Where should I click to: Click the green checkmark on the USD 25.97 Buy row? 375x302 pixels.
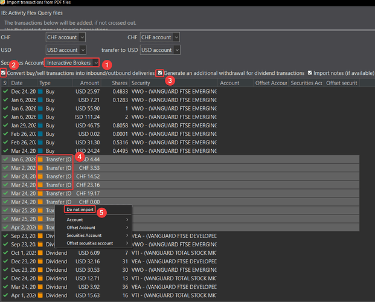click(5, 91)
